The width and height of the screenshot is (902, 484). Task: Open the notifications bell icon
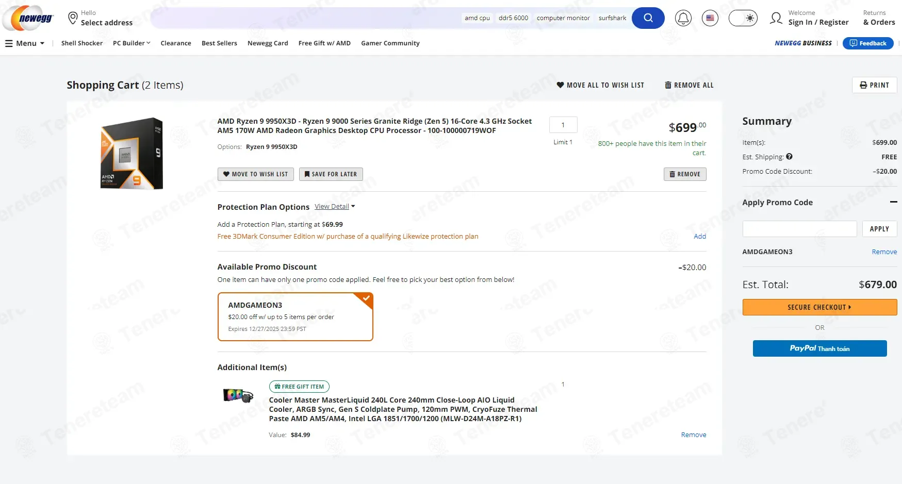(x=683, y=18)
